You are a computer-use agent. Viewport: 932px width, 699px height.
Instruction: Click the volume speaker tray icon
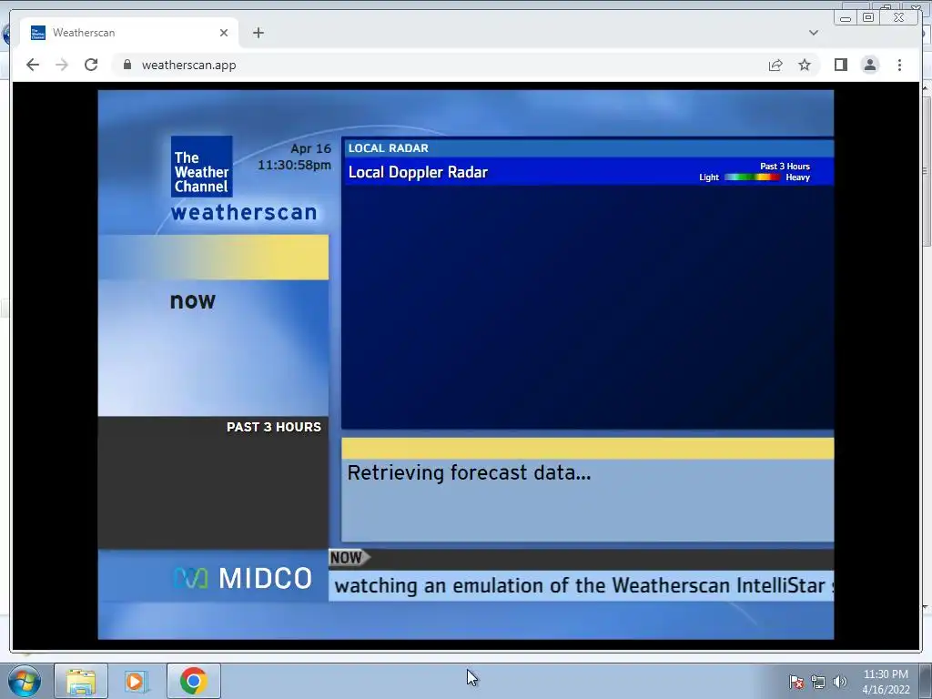[839, 682]
